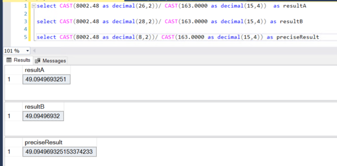Select the resultA column header

pyautogui.click(x=46, y=70)
